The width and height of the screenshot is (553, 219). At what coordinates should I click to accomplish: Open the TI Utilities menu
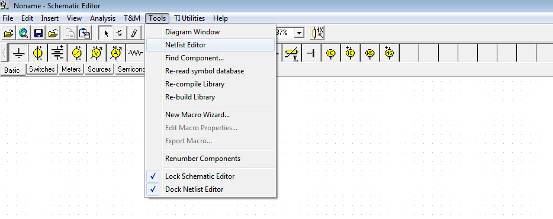click(x=189, y=18)
